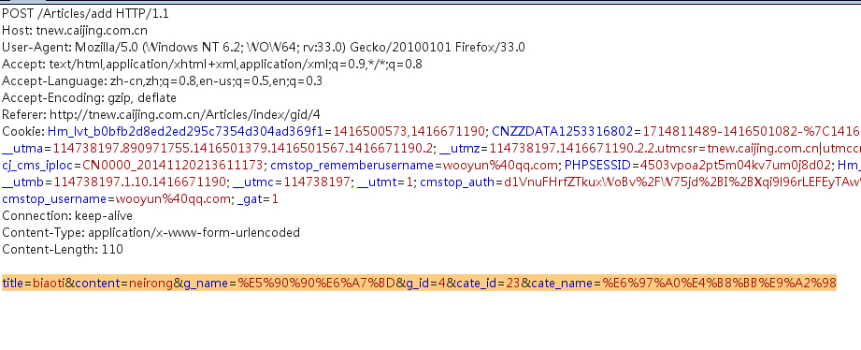Select the Accept-Language zh-cn header line
861x350 pixels.
[x=162, y=81]
